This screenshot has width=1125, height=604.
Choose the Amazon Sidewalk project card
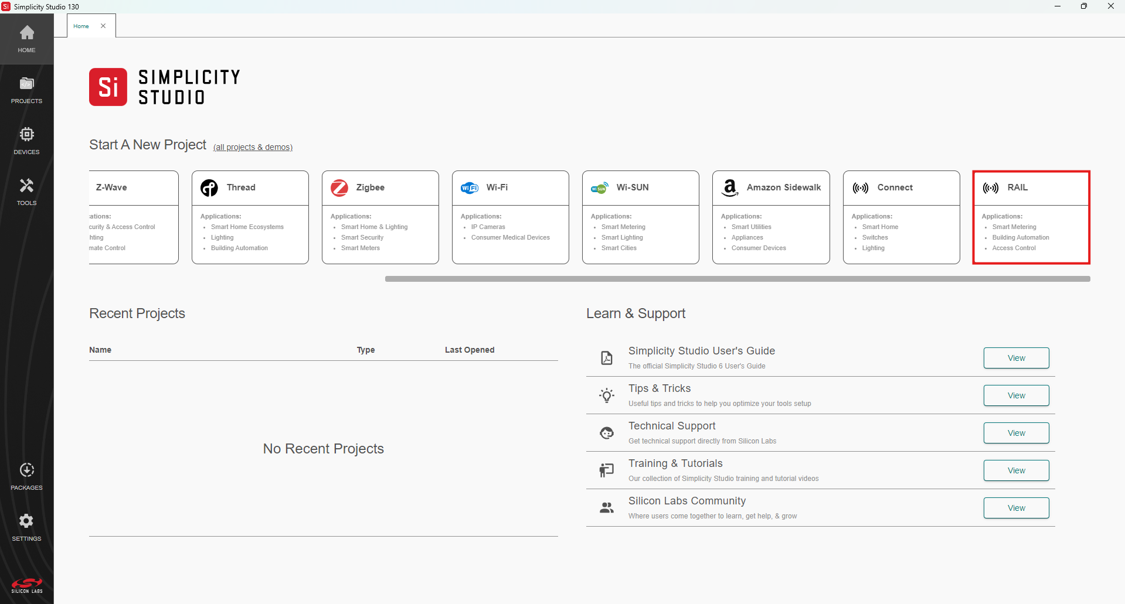(770, 217)
